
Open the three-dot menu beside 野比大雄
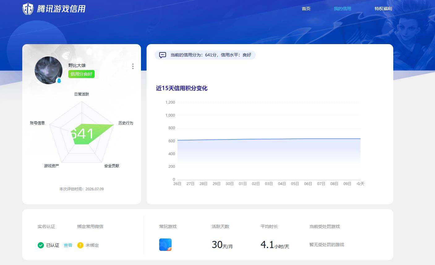133,66
